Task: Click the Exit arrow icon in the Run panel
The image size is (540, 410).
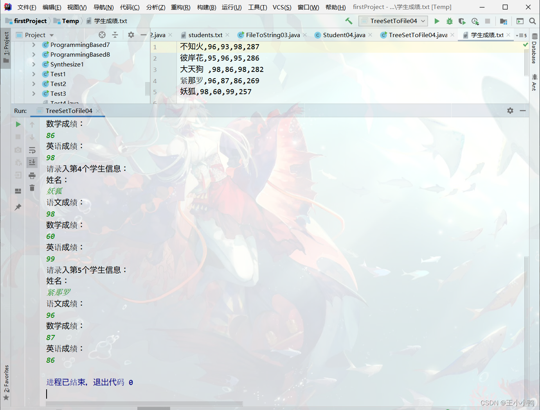Action: pos(18,175)
